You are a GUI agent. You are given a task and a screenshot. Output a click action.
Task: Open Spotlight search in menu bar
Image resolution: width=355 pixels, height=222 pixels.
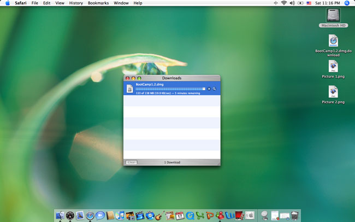tap(347, 3)
